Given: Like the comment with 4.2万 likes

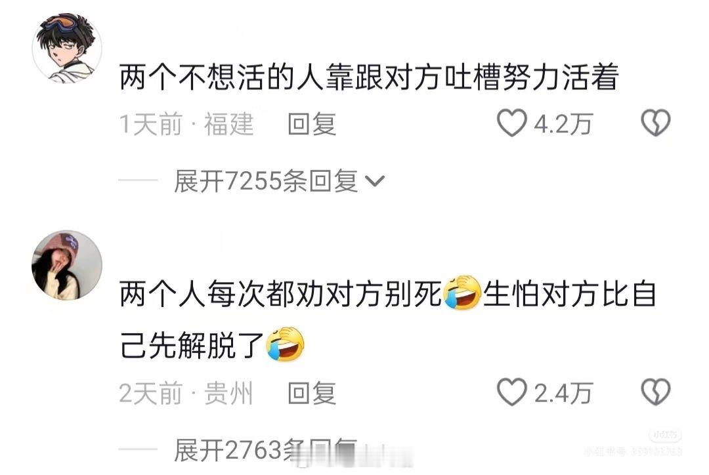Looking at the screenshot, I should point(512,123).
